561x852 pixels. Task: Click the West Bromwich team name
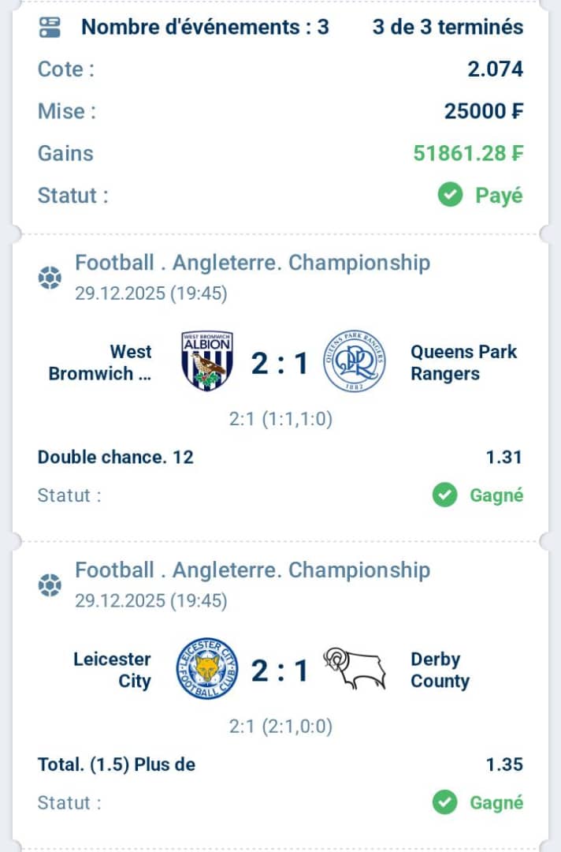[x=101, y=362]
